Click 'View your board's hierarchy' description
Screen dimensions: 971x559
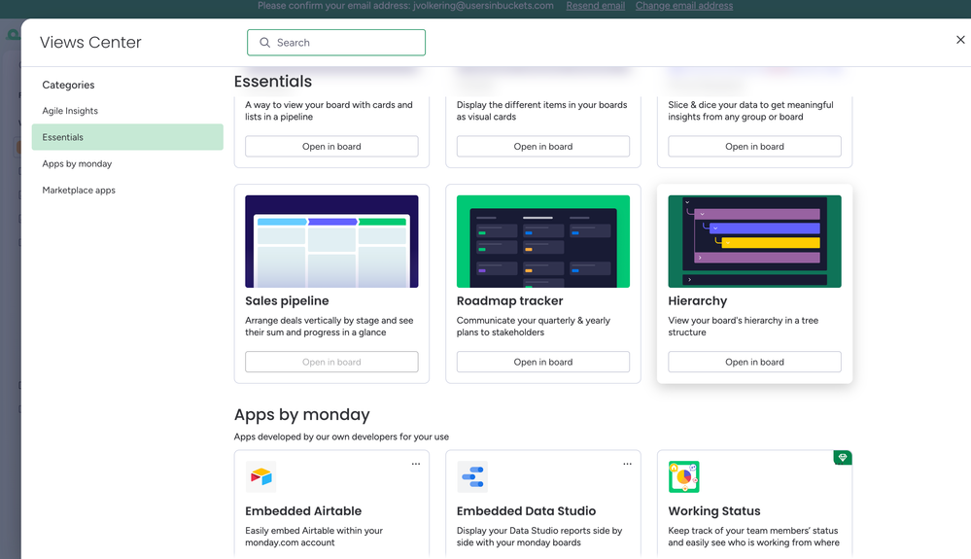coord(744,327)
